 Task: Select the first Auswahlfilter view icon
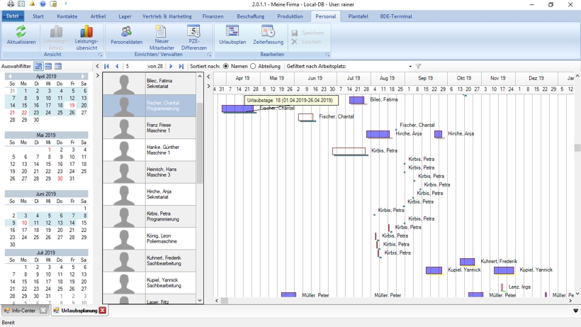[38, 67]
